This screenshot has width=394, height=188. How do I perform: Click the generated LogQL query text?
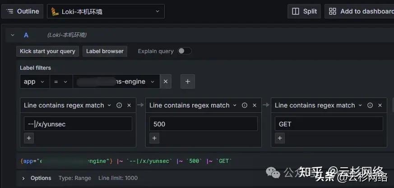pos(125,161)
